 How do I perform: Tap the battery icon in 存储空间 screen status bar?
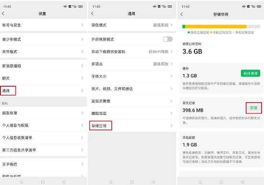(x=259, y=6)
